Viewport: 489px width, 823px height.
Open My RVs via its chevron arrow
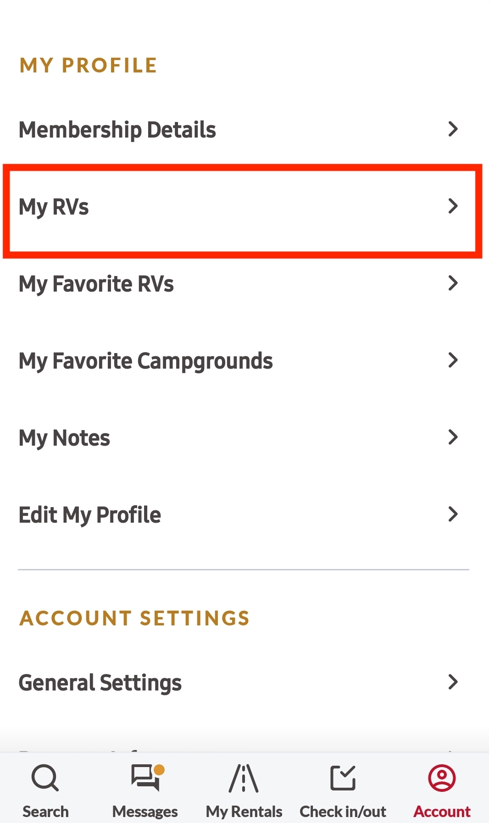pos(453,206)
